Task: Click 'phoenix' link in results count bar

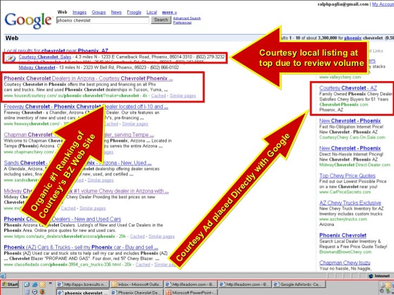Action: tap(353, 38)
